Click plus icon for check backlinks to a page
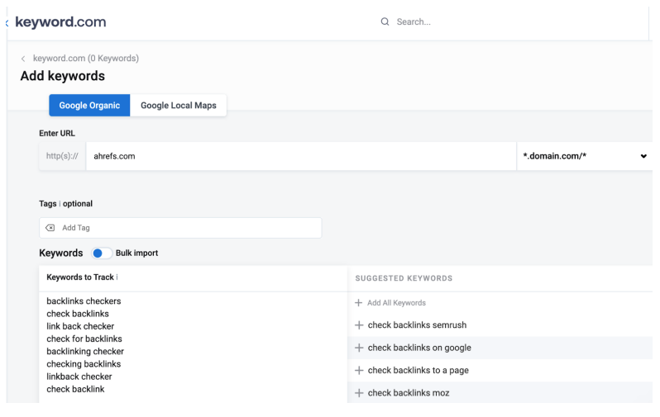 359,370
